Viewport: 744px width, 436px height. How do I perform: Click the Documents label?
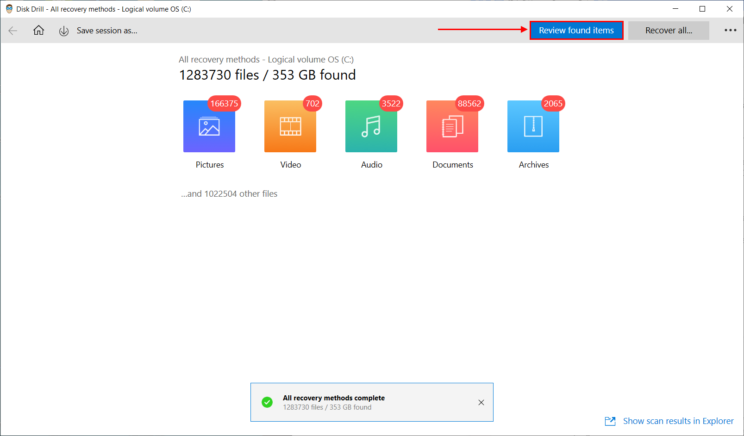[453, 165]
